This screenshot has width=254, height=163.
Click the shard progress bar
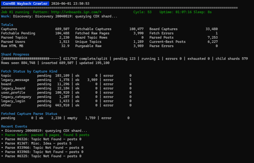(31, 58)
